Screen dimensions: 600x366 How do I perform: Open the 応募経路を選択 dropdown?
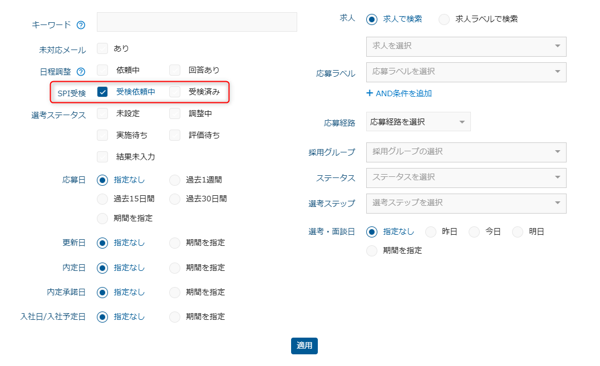[418, 122]
